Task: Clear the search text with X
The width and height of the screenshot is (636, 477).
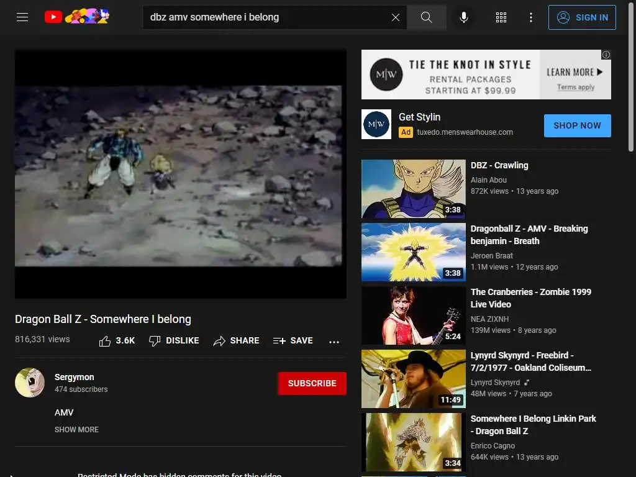Action: (396, 17)
